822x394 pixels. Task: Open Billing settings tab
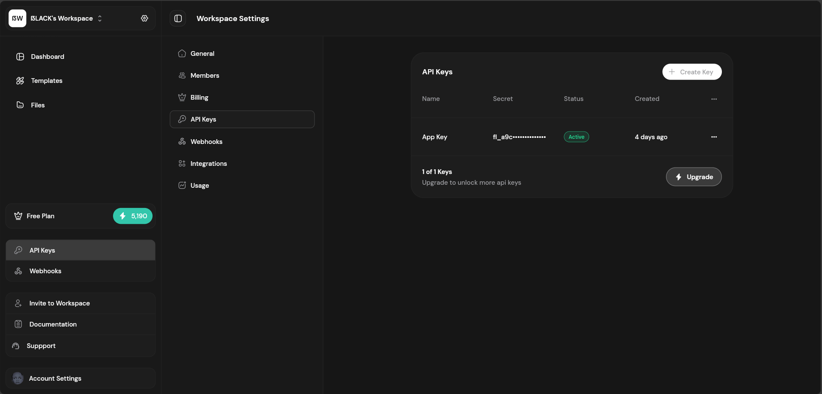point(242,98)
